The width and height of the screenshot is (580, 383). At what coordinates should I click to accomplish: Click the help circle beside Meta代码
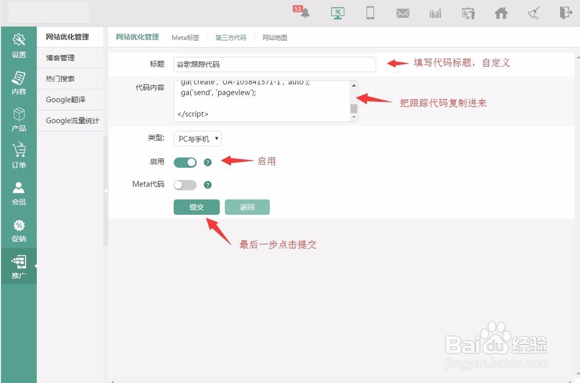[208, 185]
